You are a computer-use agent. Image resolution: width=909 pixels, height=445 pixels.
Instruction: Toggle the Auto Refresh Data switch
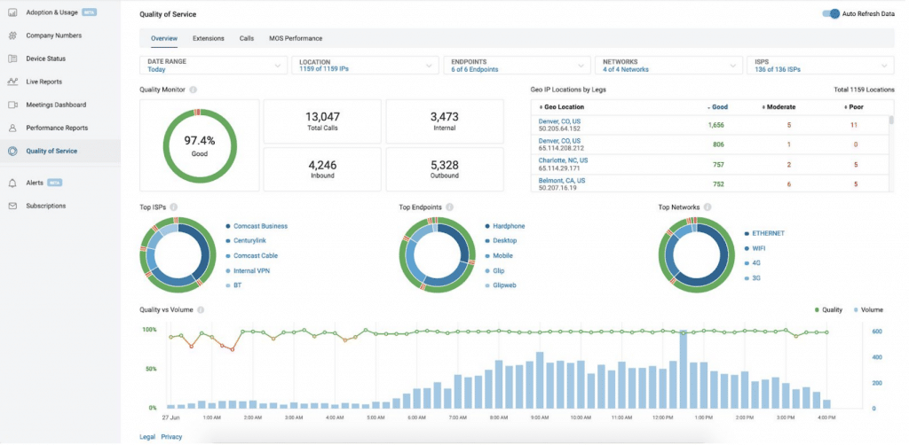point(830,14)
